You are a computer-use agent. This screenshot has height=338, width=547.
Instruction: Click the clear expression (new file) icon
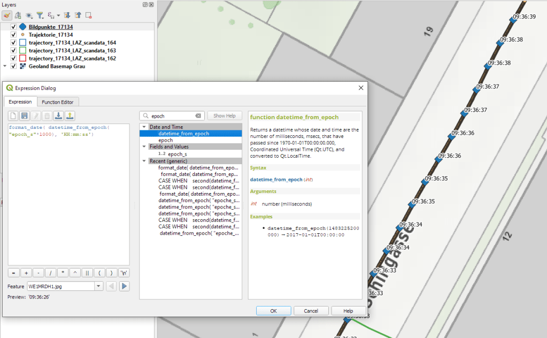[x=13, y=116]
